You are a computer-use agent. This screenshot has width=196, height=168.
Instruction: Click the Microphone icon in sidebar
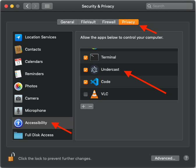tap(18, 111)
